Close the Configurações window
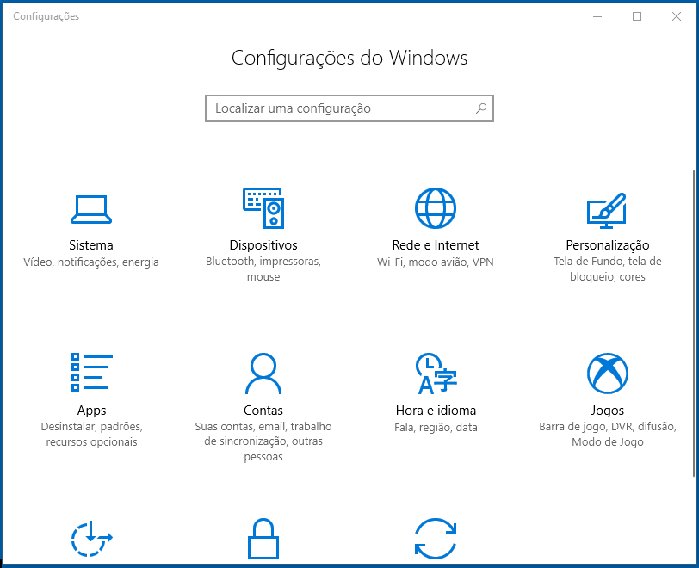The width and height of the screenshot is (699, 568). (x=677, y=16)
